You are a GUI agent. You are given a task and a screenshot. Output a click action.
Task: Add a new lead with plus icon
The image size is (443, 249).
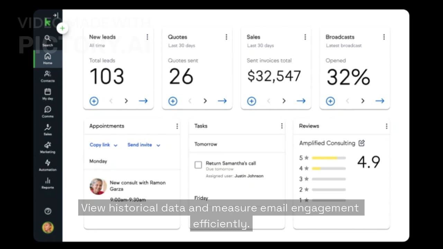coord(94,101)
